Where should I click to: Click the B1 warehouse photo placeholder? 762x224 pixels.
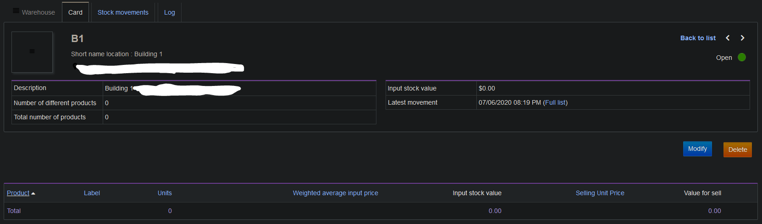[x=32, y=52]
